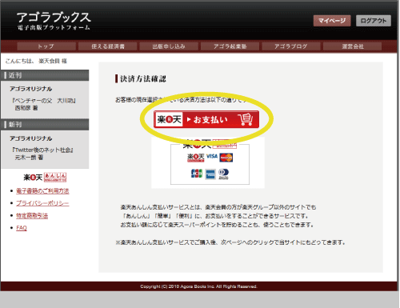Click アゴラオリジナル under 近刊
400x308 pixels.
click(x=31, y=89)
